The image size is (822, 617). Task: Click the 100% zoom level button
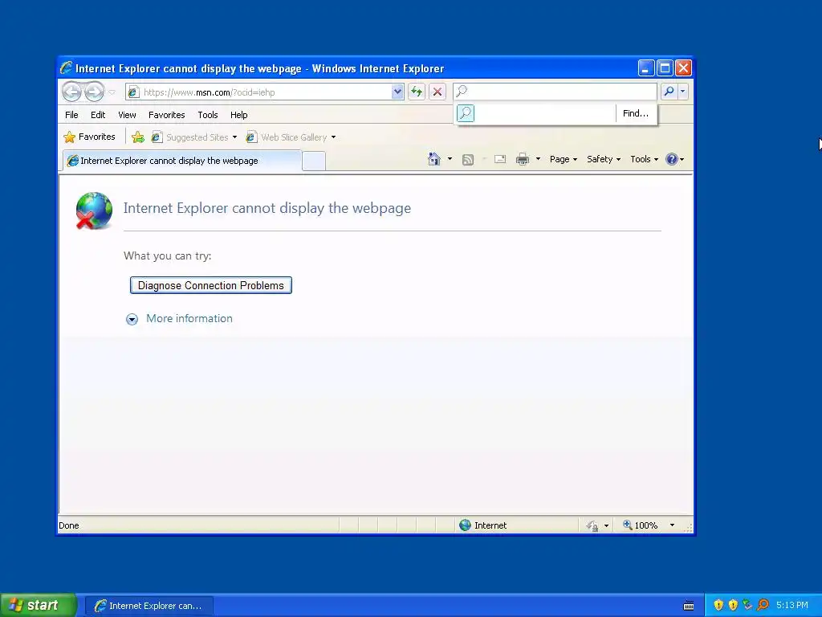pos(640,525)
